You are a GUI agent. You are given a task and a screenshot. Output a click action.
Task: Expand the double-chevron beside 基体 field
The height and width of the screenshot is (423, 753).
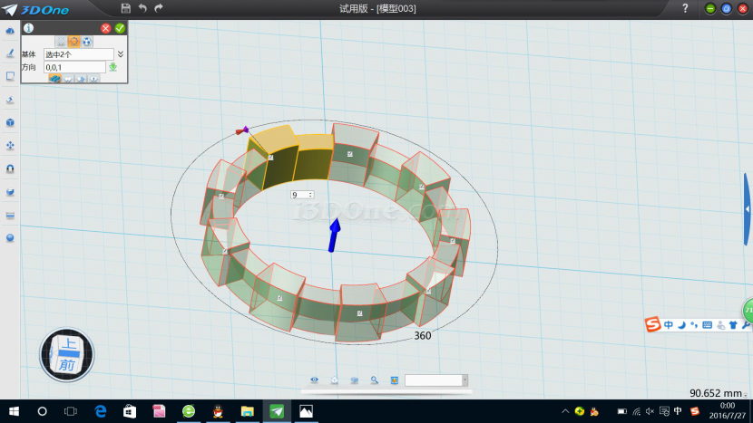(x=121, y=54)
